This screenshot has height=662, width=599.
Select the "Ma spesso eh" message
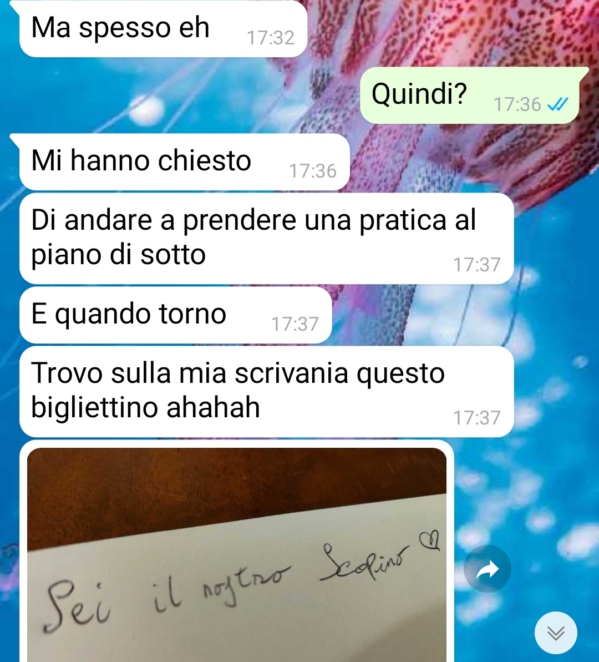point(163,29)
